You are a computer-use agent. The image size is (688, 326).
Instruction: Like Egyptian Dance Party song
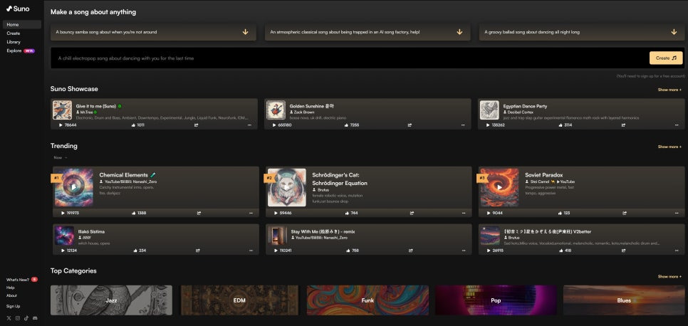click(x=560, y=125)
